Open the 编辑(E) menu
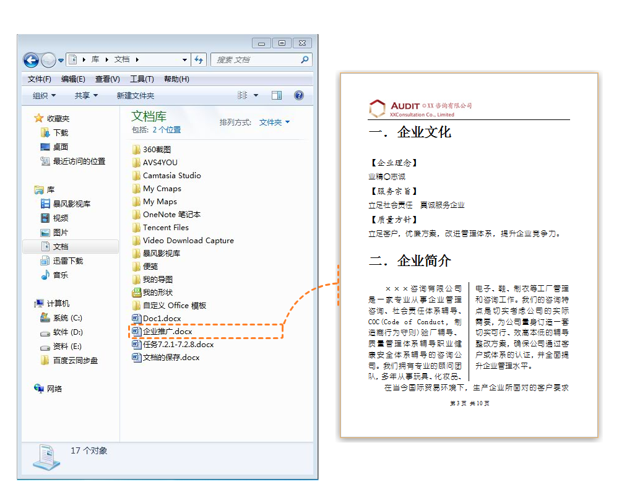Viewport: 619px width, 495px height. [x=74, y=79]
